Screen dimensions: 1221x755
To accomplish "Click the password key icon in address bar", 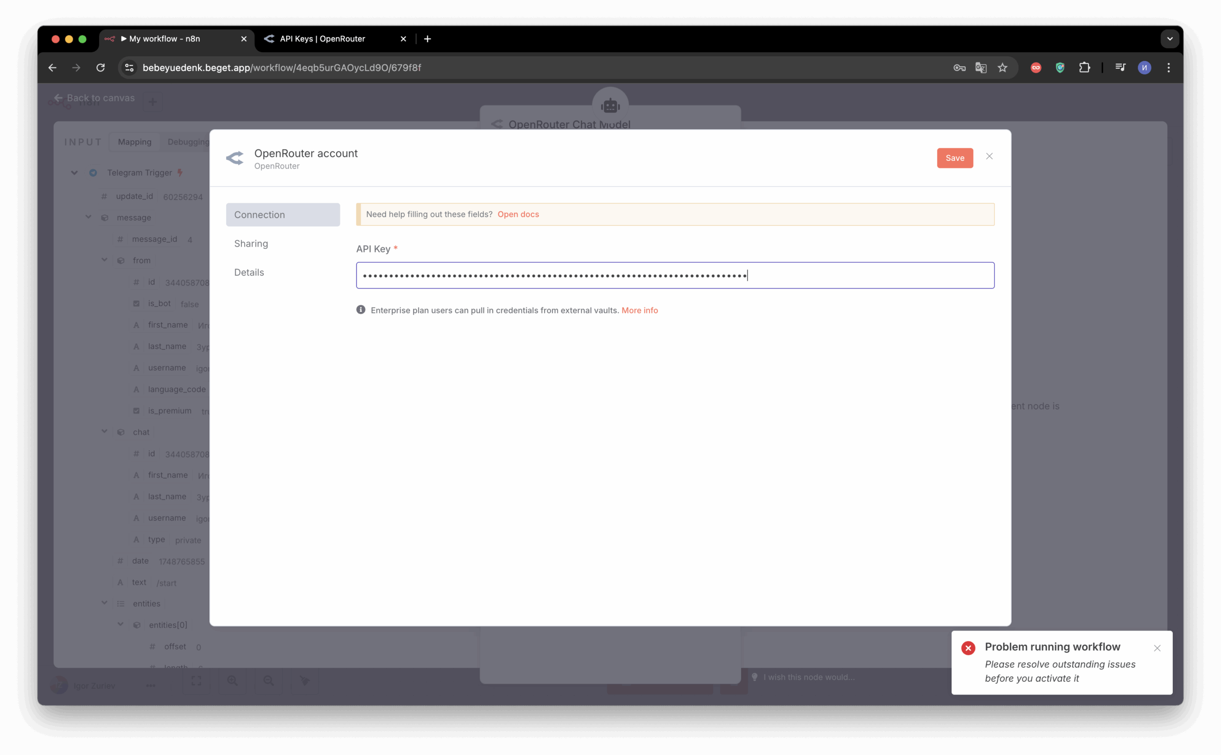I will 959,67.
